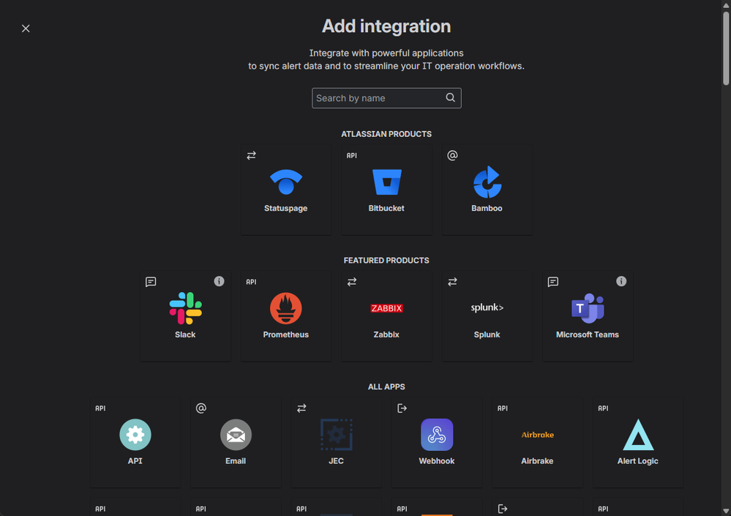Image resolution: width=731 pixels, height=516 pixels.
Task: Click the Alert Logic label text
Action: [x=638, y=461]
